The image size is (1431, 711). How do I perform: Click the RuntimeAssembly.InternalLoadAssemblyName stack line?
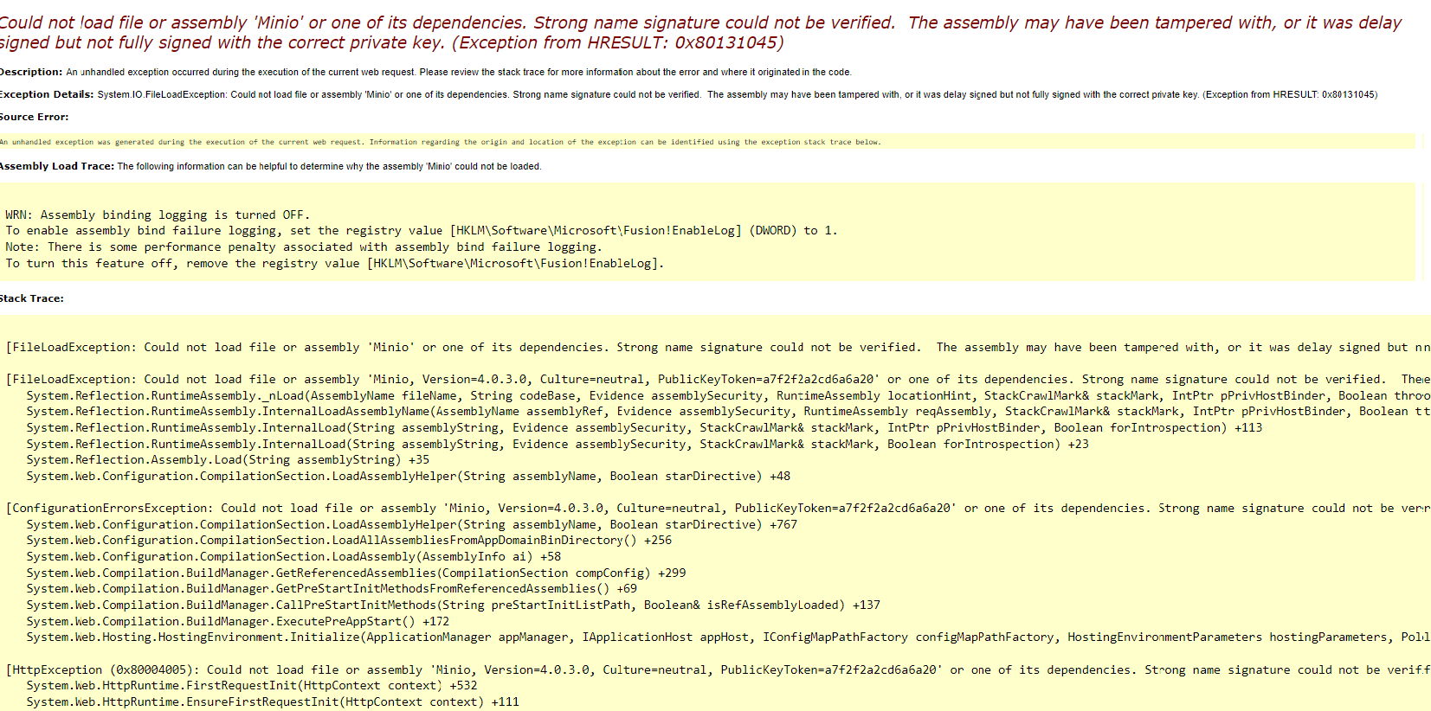[728, 412]
